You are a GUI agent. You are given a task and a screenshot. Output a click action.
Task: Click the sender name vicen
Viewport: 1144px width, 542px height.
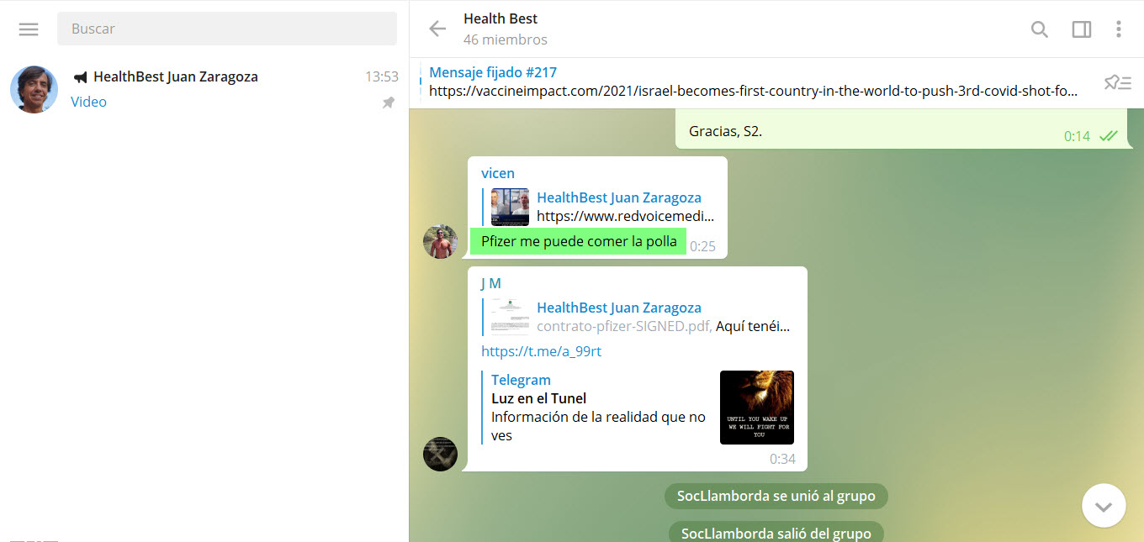click(x=497, y=173)
